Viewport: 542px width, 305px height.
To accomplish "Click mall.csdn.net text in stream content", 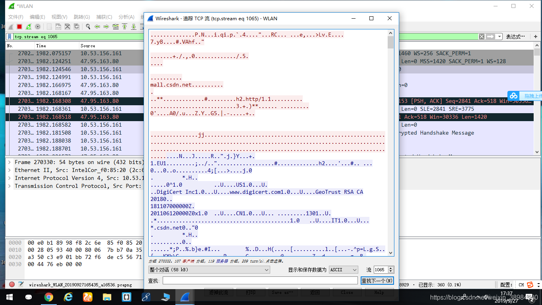I will [170, 85].
